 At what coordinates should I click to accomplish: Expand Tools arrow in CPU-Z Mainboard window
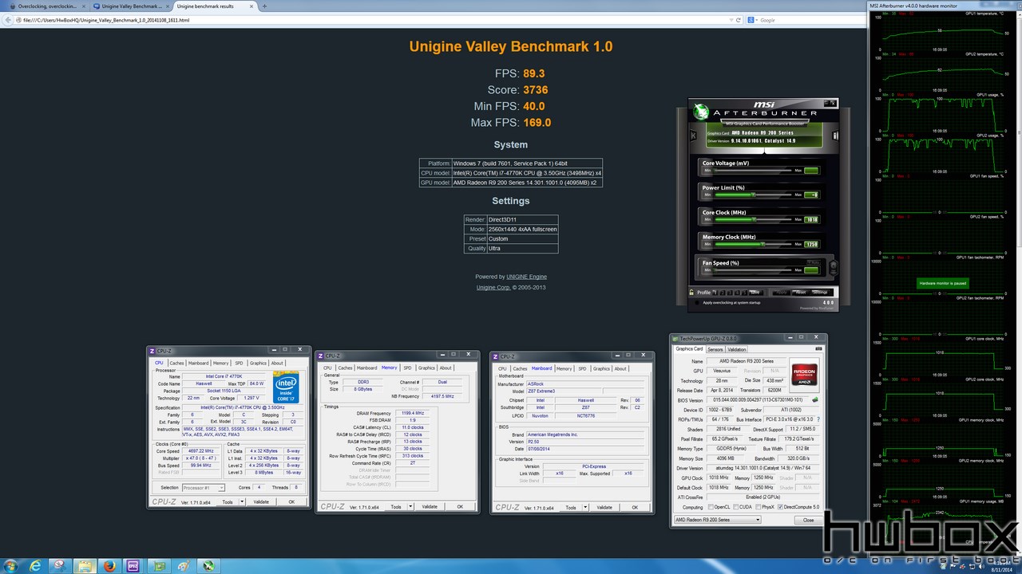tap(585, 507)
